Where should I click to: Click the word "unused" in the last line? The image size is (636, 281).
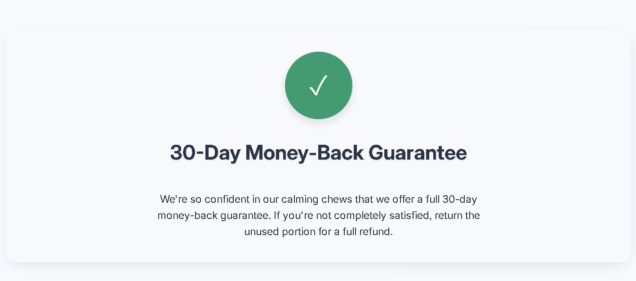pos(261,232)
